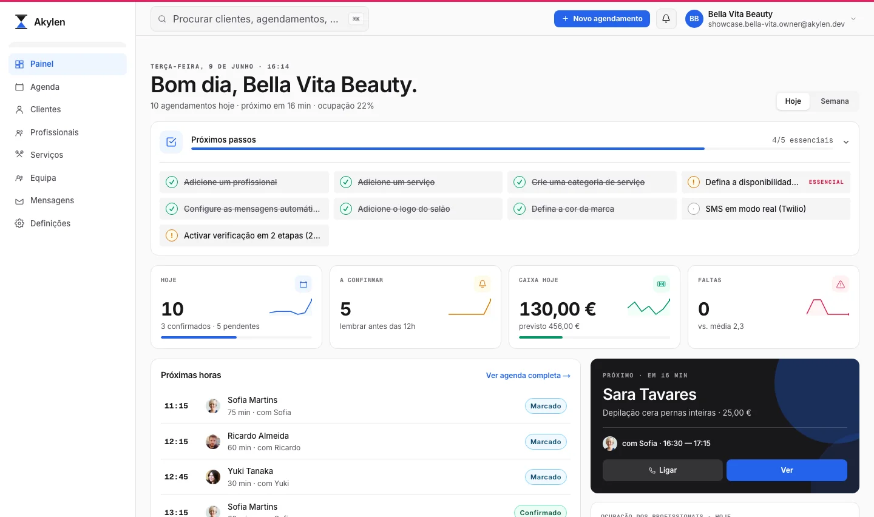Click the ⌘K shortcut badge in search
This screenshot has width=874, height=517.
(x=356, y=19)
